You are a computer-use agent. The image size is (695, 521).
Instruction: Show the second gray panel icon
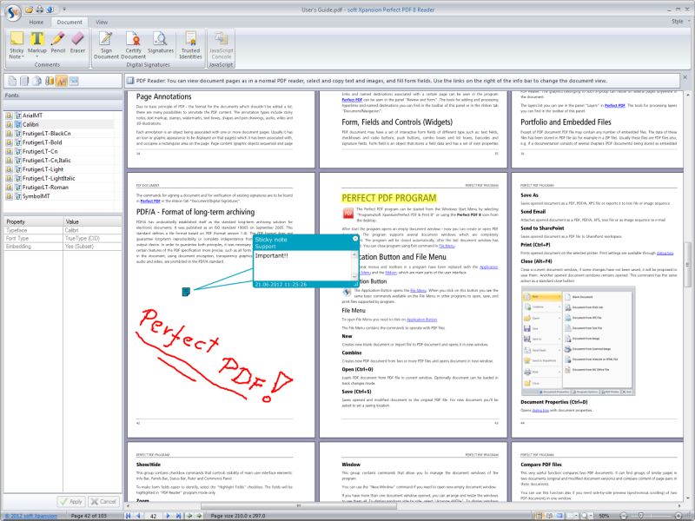(x=25, y=81)
